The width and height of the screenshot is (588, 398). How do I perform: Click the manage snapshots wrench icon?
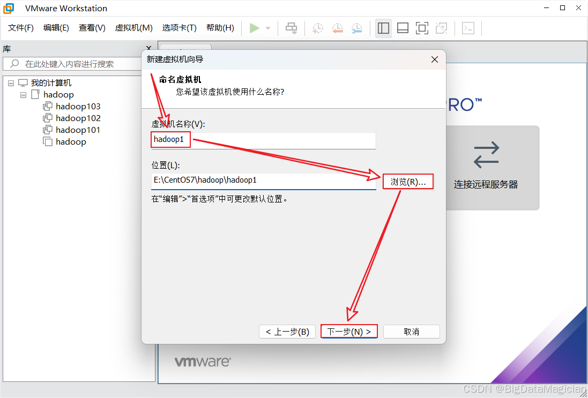pyautogui.click(x=357, y=28)
